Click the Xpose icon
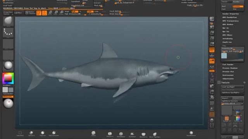Image resolution: width=248 pixels, height=139 pixels. coord(212,125)
